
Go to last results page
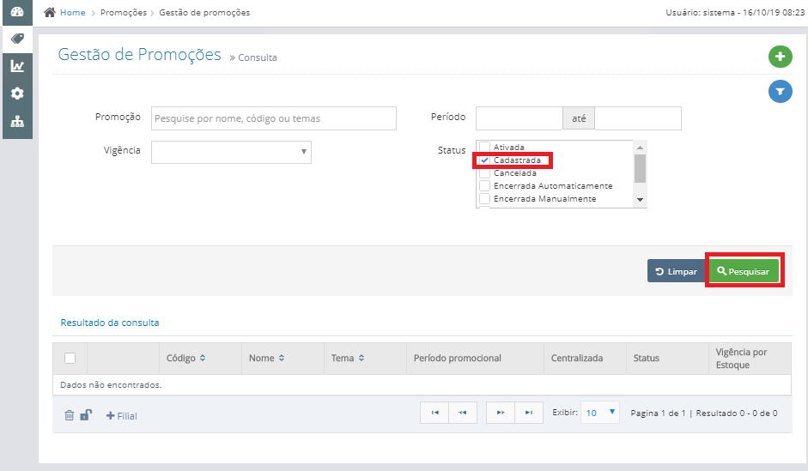(x=529, y=413)
